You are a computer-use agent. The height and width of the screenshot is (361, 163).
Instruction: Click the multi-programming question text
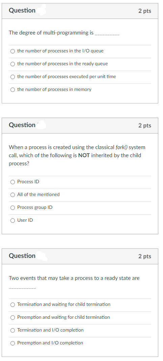[64, 33]
